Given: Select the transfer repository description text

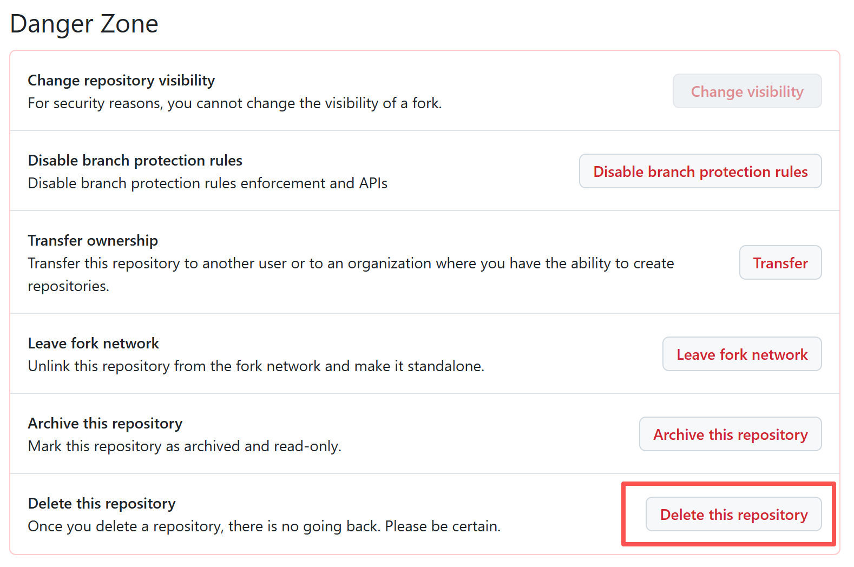Looking at the screenshot, I should (x=351, y=263).
